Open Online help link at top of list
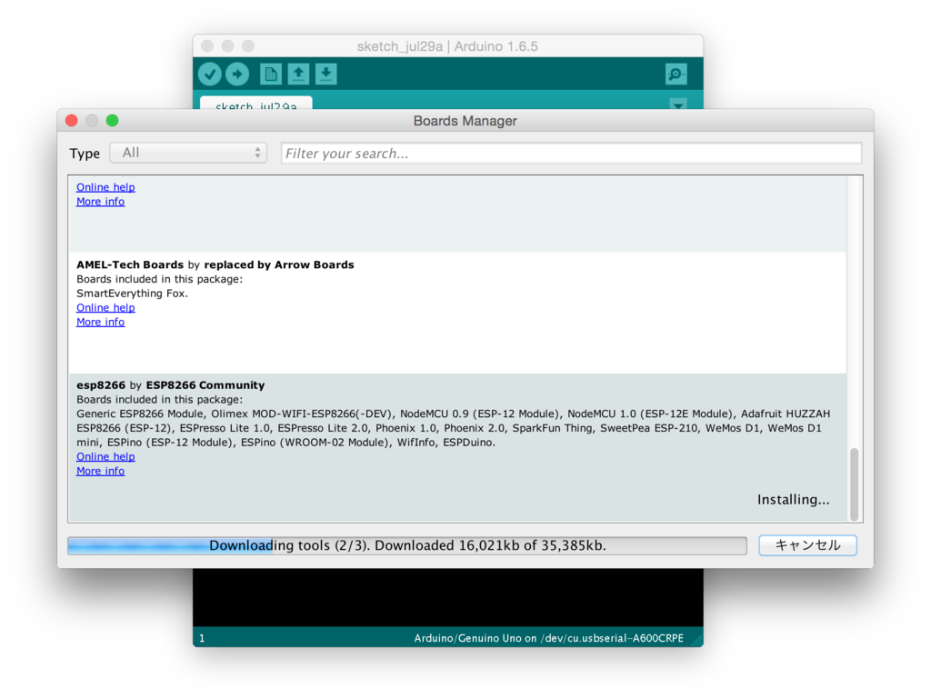Viewport: 931px width, 698px height. [x=105, y=187]
